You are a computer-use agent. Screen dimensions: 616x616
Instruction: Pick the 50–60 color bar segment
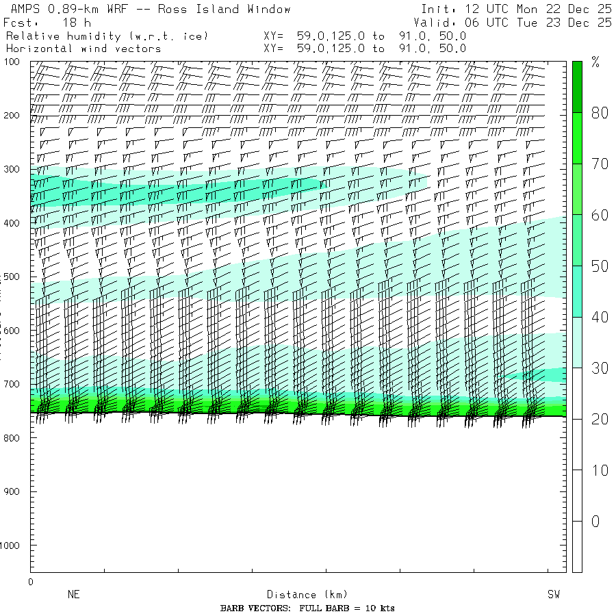[577, 240]
